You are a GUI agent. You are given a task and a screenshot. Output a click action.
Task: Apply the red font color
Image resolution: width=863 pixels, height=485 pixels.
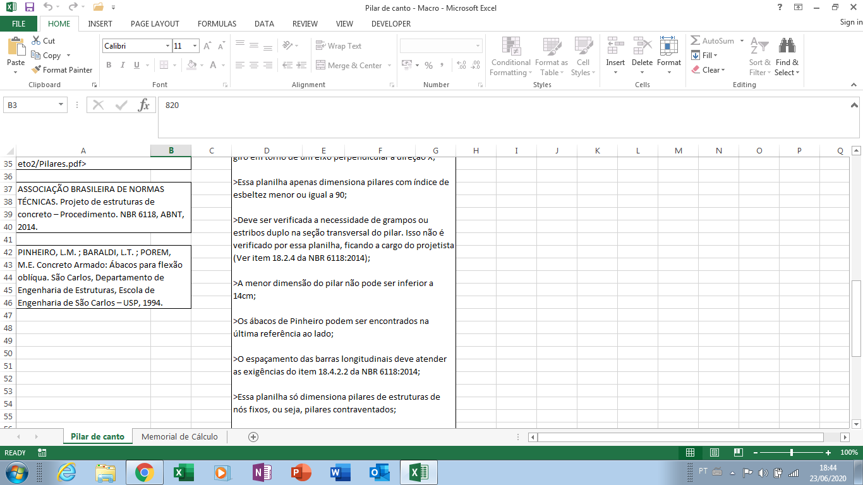(214, 65)
